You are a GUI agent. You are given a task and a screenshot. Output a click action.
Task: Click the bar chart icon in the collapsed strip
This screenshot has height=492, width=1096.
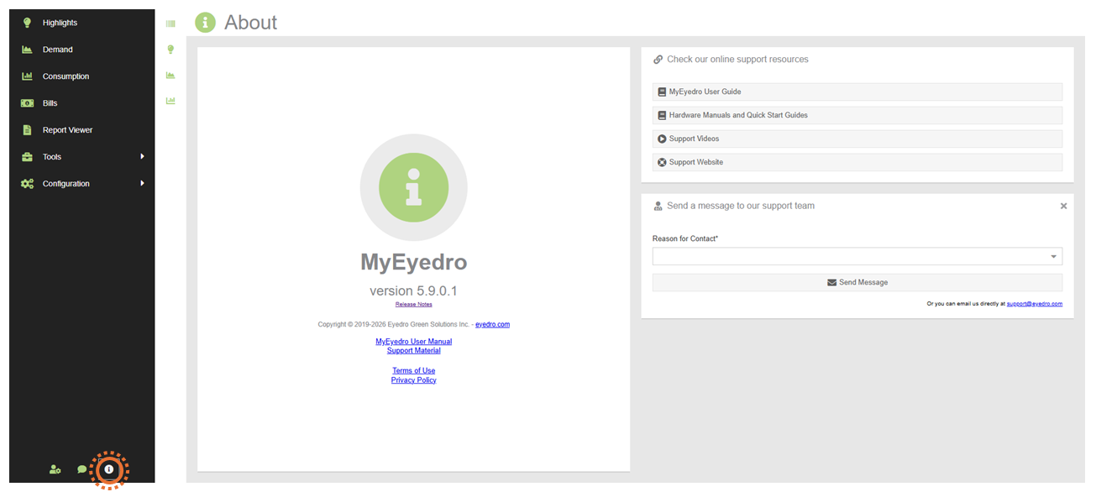click(170, 101)
